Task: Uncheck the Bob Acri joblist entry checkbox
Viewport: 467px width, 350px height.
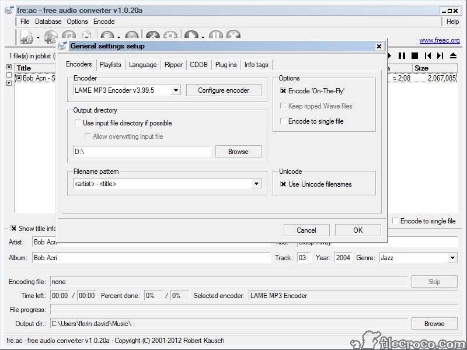Action: pyautogui.click(x=19, y=78)
